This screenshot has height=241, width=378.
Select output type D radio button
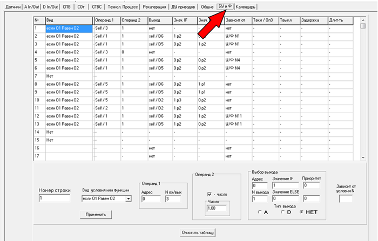tap(282, 211)
